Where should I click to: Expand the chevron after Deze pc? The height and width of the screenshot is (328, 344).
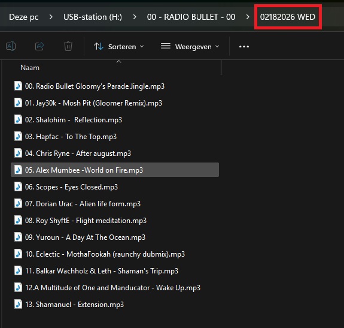coord(51,17)
